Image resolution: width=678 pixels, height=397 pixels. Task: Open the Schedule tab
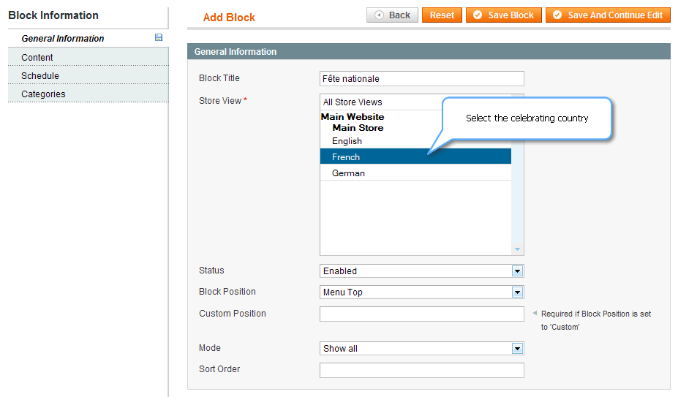(88, 75)
